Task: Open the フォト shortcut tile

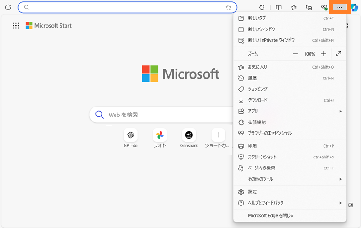Action: point(160,138)
